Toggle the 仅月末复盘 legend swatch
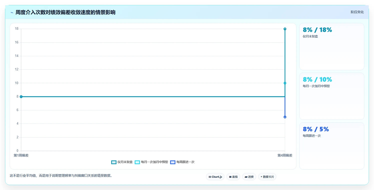Image resolution: width=374 pixels, height=190 pixels. [114, 162]
